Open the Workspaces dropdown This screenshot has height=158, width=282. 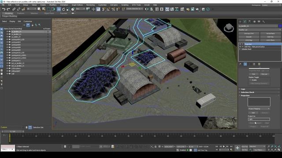pos(271,5)
